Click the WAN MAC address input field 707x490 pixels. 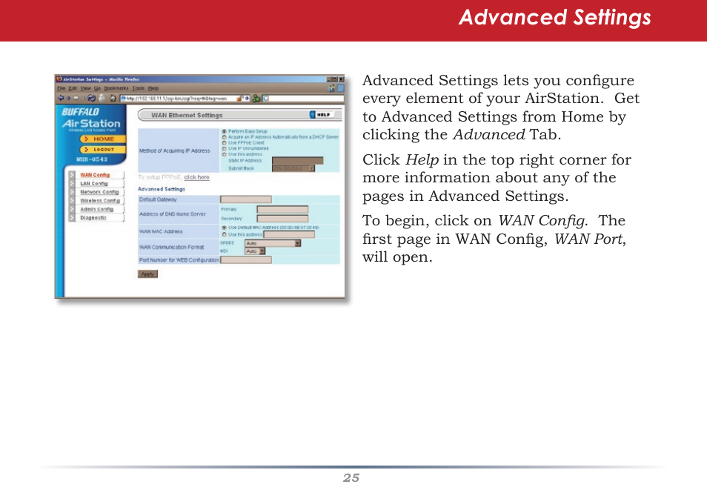pyautogui.click(x=289, y=235)
